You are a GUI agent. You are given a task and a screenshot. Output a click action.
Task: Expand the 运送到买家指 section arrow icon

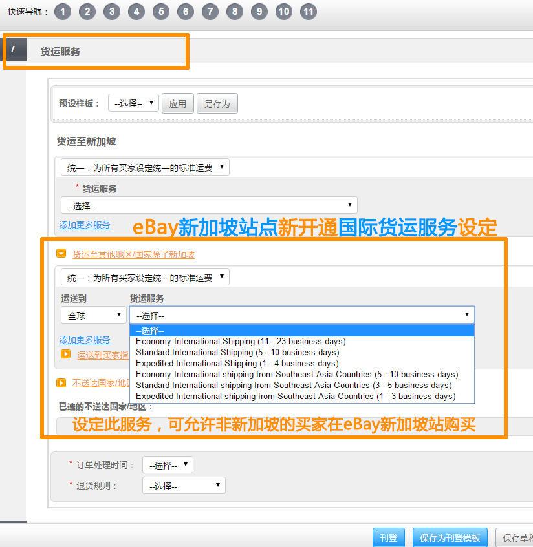pos(66,355)
